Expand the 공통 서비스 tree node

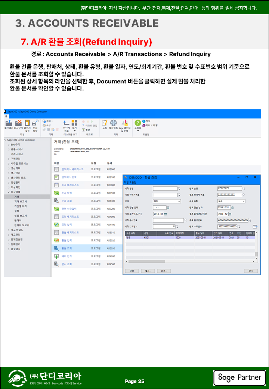pyautogui.click(x=9, y=149)
